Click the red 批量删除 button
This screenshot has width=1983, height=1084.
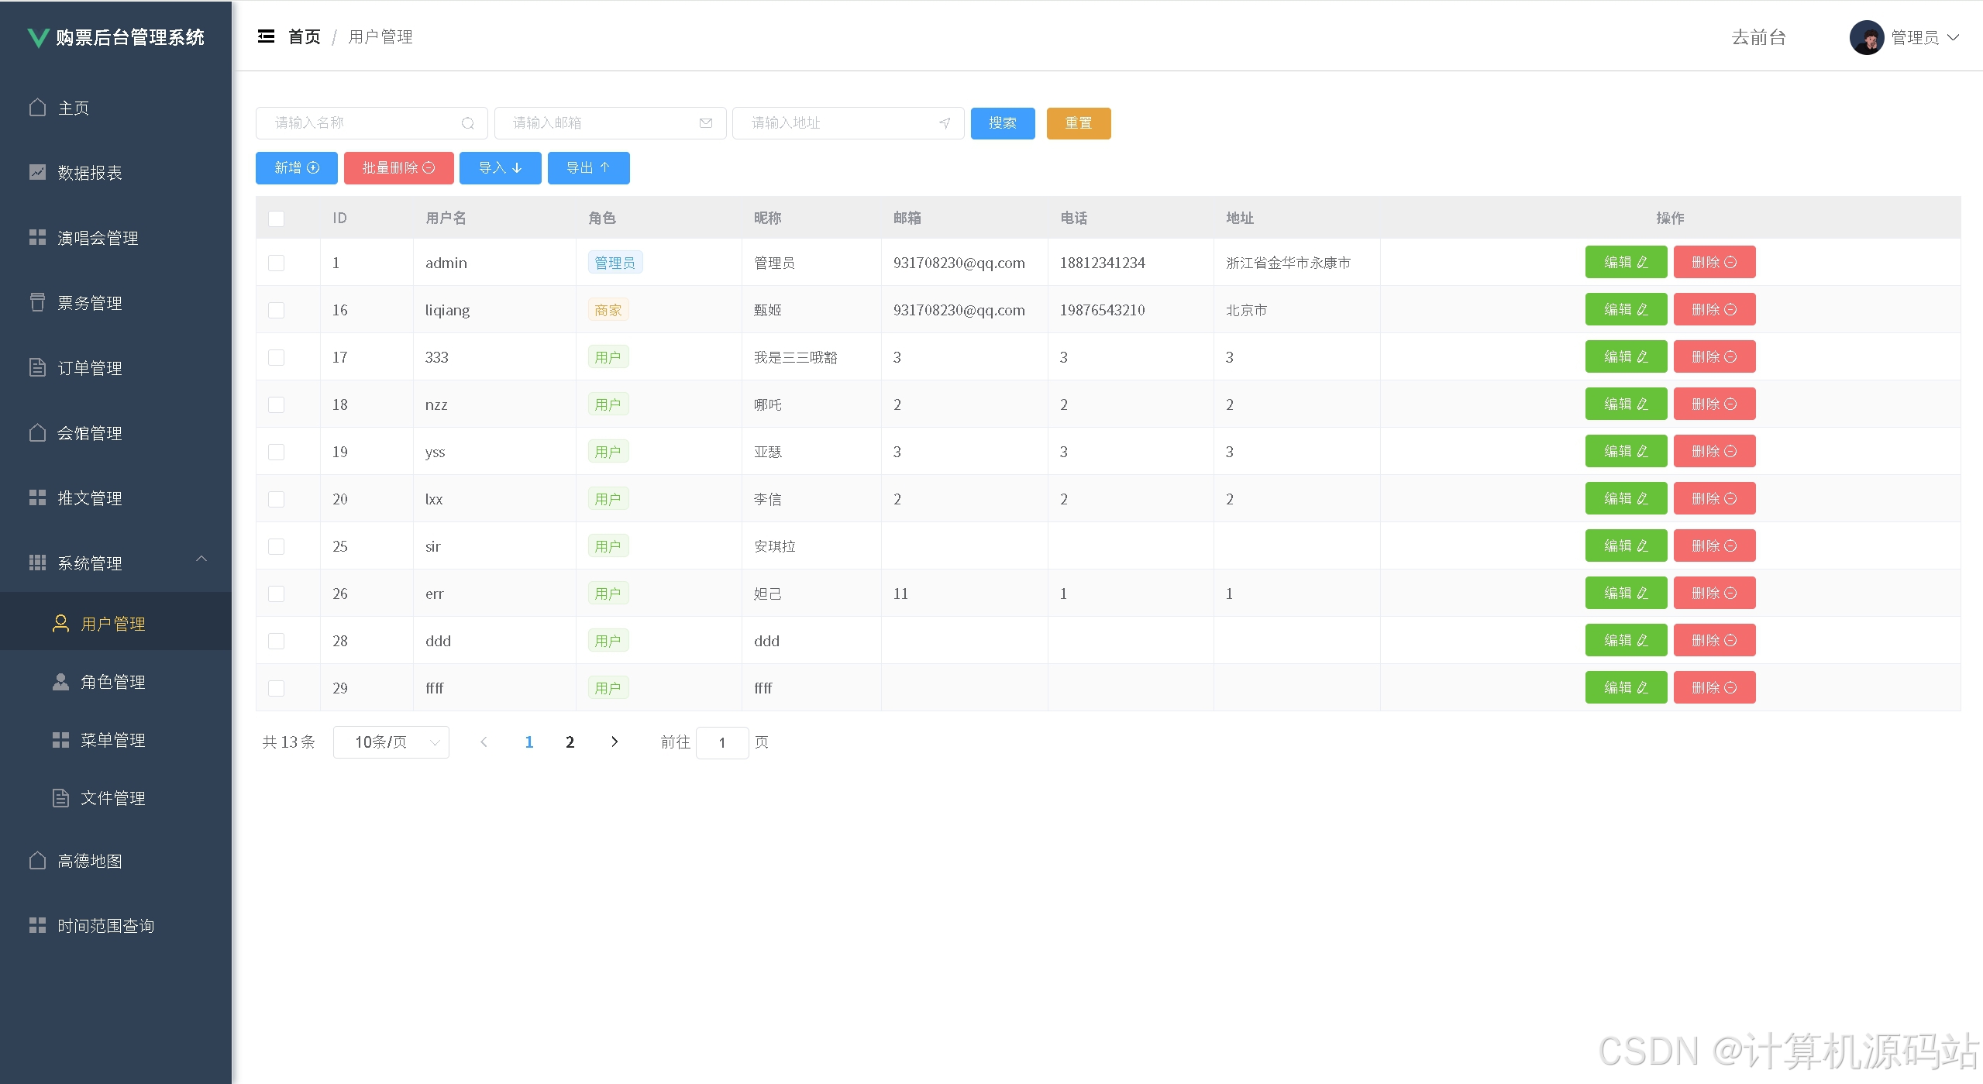[399, 168]
